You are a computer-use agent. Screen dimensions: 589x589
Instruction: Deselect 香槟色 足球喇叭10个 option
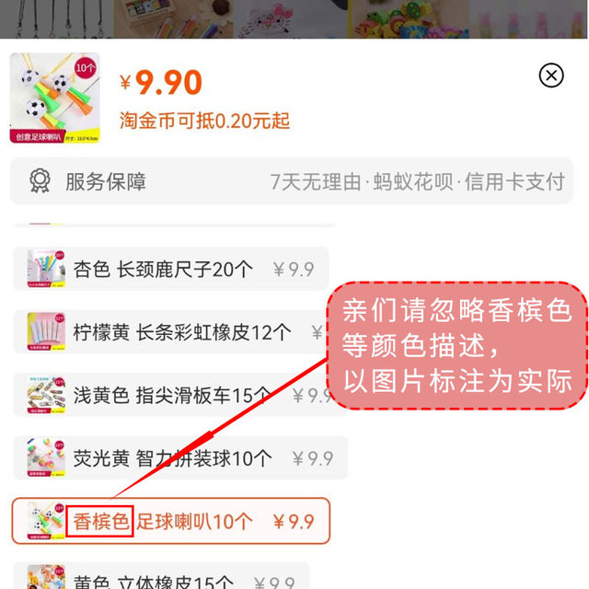171,521
